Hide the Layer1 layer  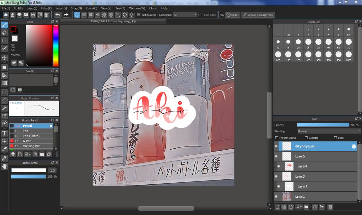[276, 197]
